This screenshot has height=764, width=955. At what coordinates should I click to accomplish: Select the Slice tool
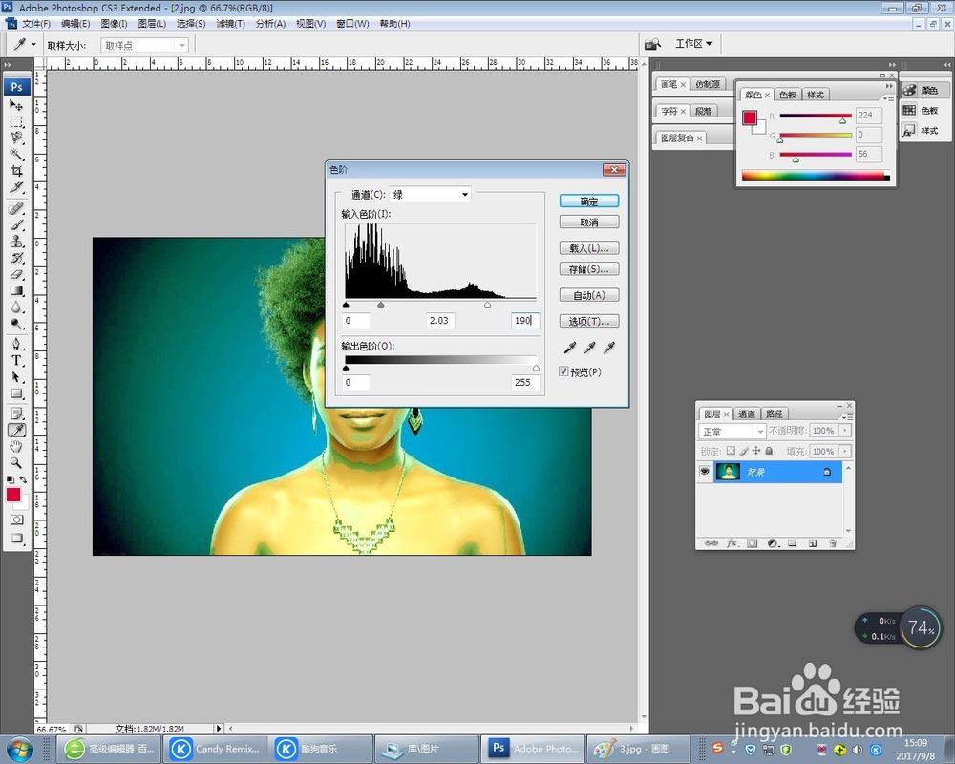(16, 187)
